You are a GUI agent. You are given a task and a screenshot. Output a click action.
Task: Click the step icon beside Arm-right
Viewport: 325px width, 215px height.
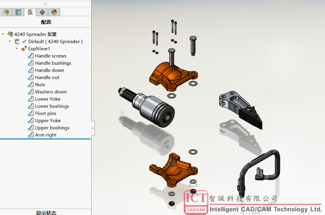tap(31, 135)
